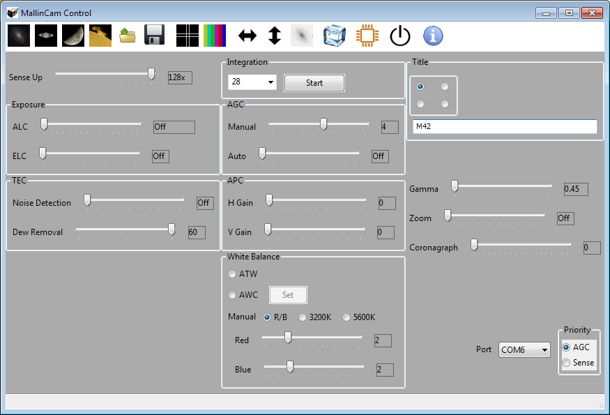The width and height of the screenshot is (610, 415).
Task: Click the MallinCam camera icon in title bar
Action: [13, 13]
